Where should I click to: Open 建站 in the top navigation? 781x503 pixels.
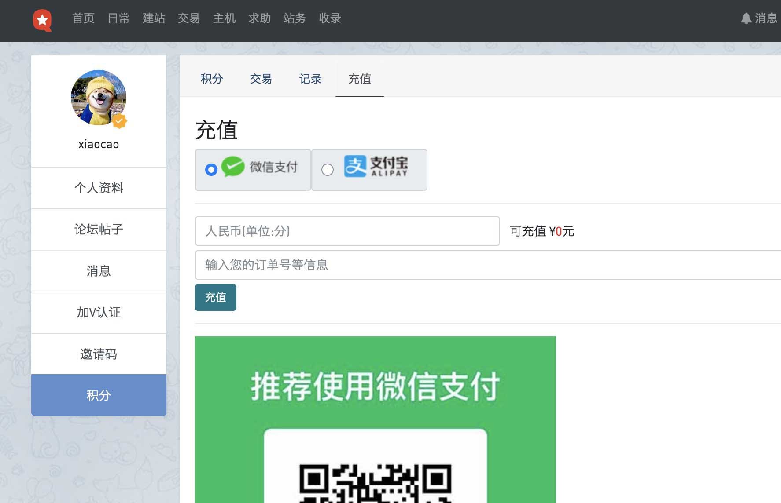tap(154, 18)
